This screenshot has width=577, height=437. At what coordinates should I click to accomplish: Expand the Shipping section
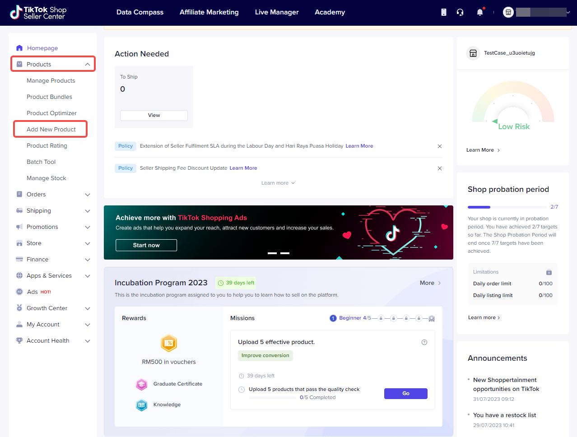pos(88,211)
